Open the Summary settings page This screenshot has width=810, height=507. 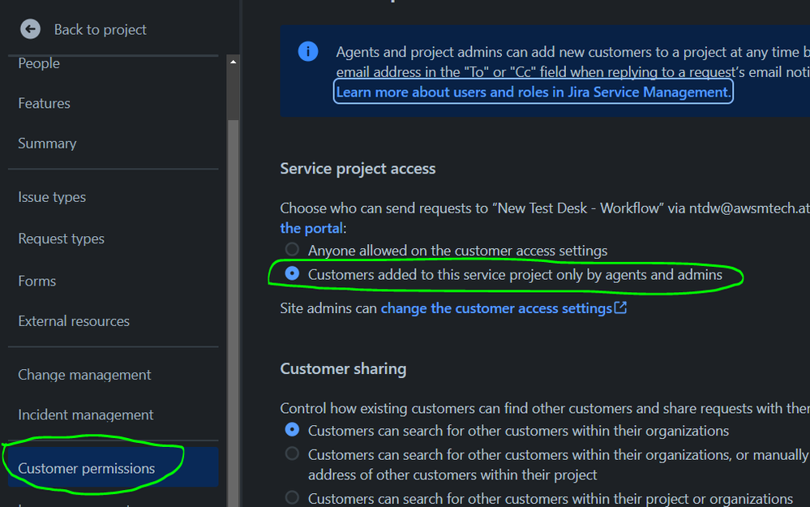click(x=46, y=143)
